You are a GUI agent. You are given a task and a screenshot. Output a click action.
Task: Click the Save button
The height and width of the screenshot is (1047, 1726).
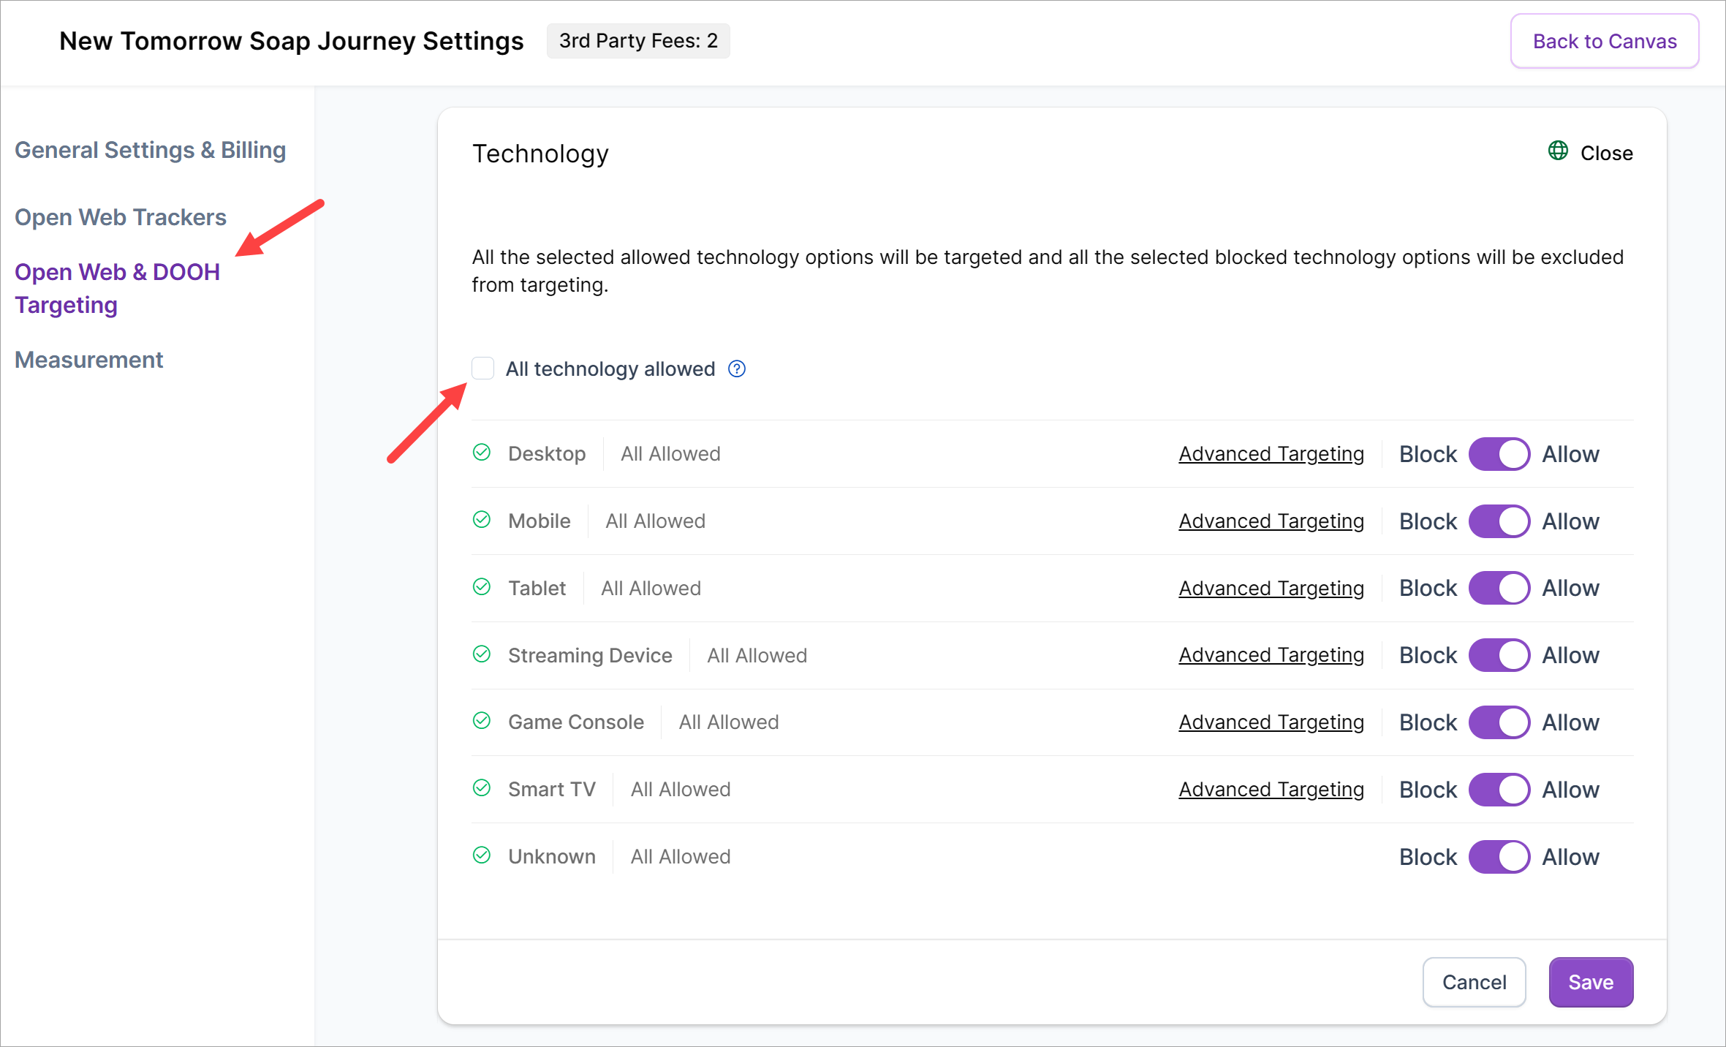(x=1591, y=982)
